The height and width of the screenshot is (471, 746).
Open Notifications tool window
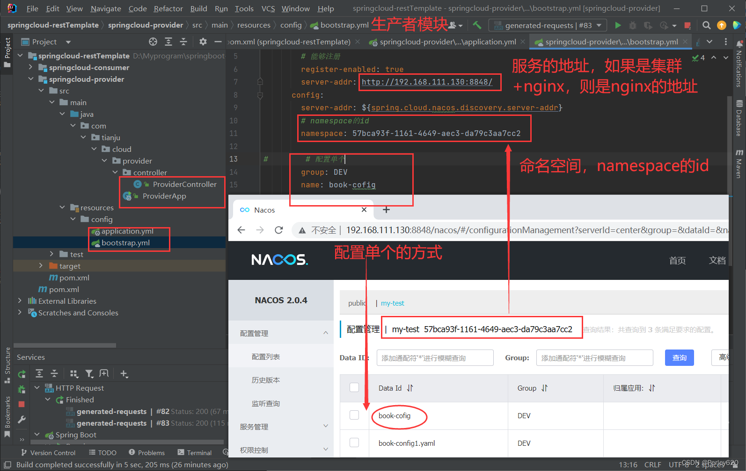(x=739, y=64)
